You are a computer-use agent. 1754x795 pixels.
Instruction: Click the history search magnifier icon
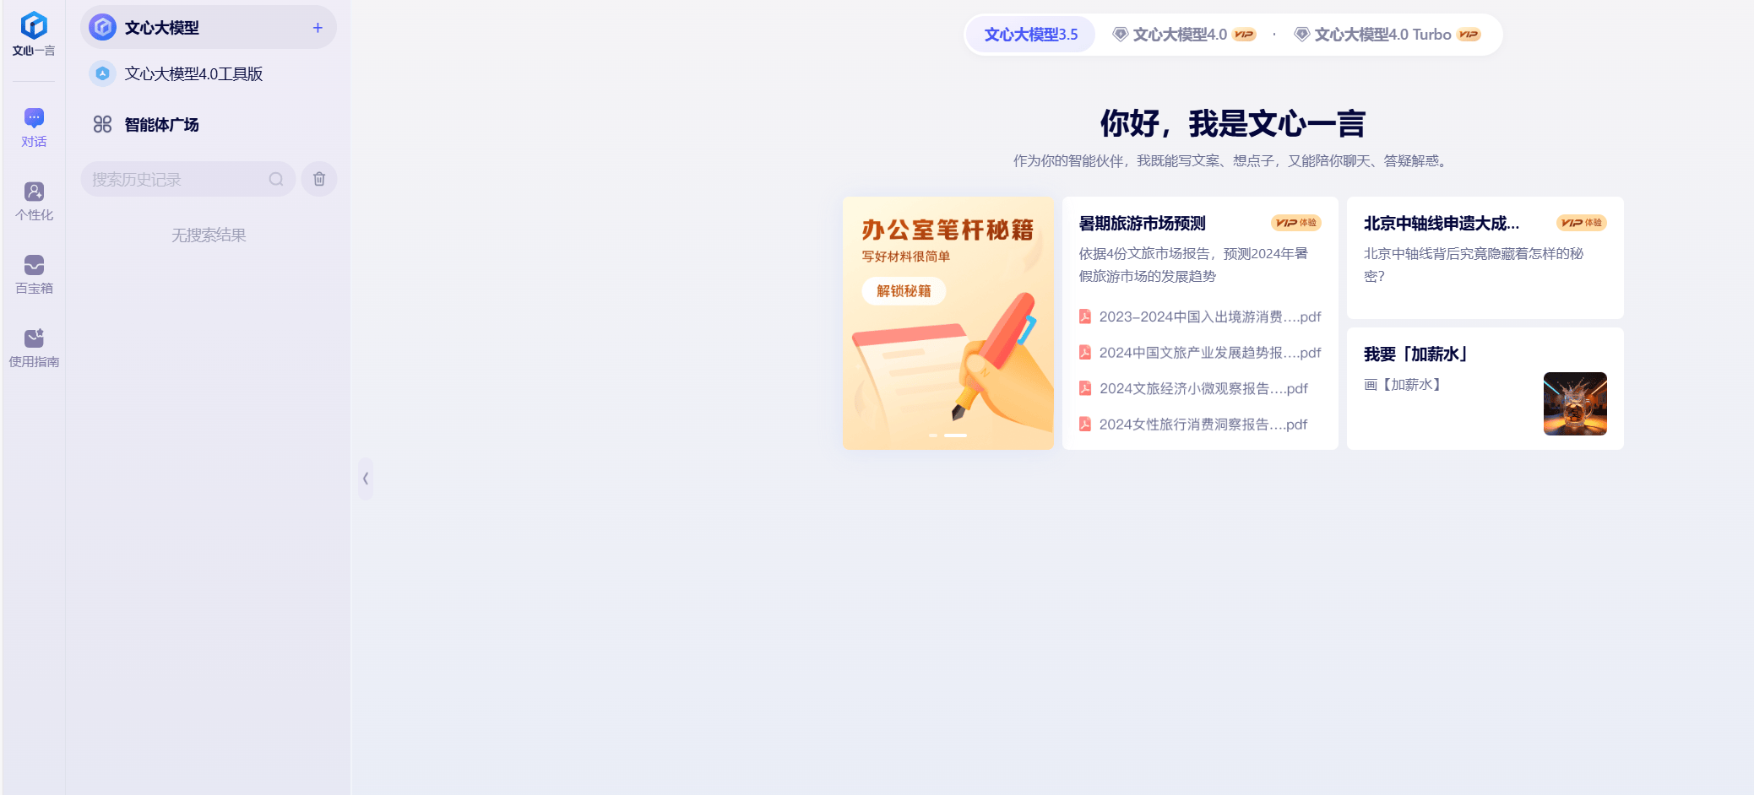coord(276,179)
